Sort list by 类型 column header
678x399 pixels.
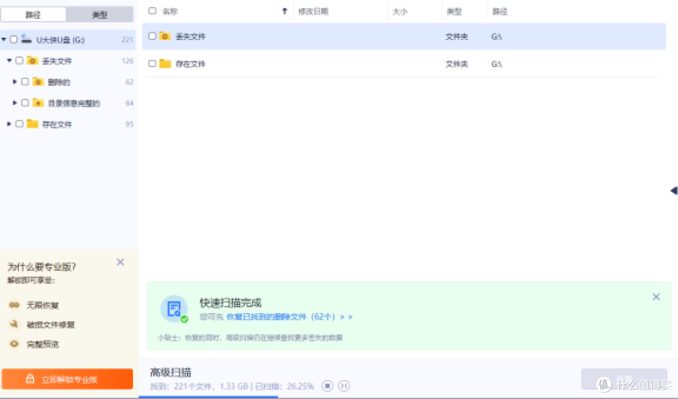[454, 11]
